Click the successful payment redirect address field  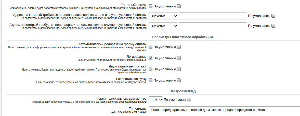point(213,16)
